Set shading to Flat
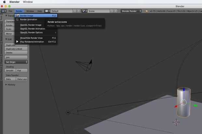 [x=22, y=70]
